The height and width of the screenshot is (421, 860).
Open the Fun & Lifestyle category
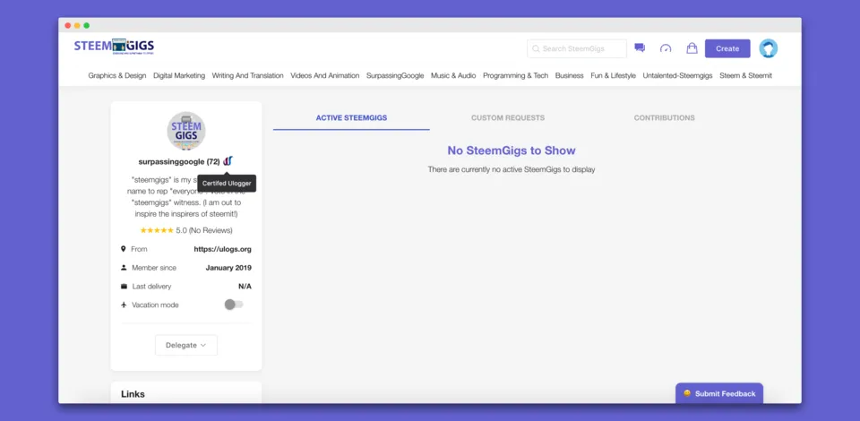tap(613, 75)
